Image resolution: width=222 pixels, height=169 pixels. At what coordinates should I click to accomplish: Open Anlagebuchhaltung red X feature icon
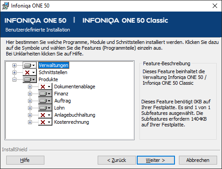(45, 115)
